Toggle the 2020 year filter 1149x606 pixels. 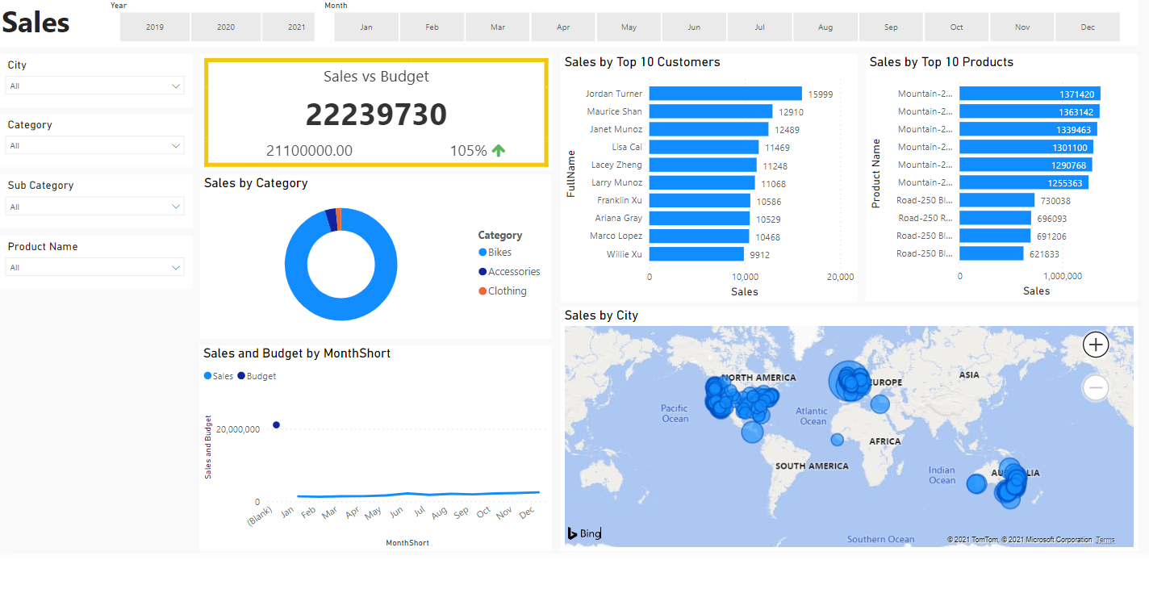pyautogui.click(x=226, y=27)
